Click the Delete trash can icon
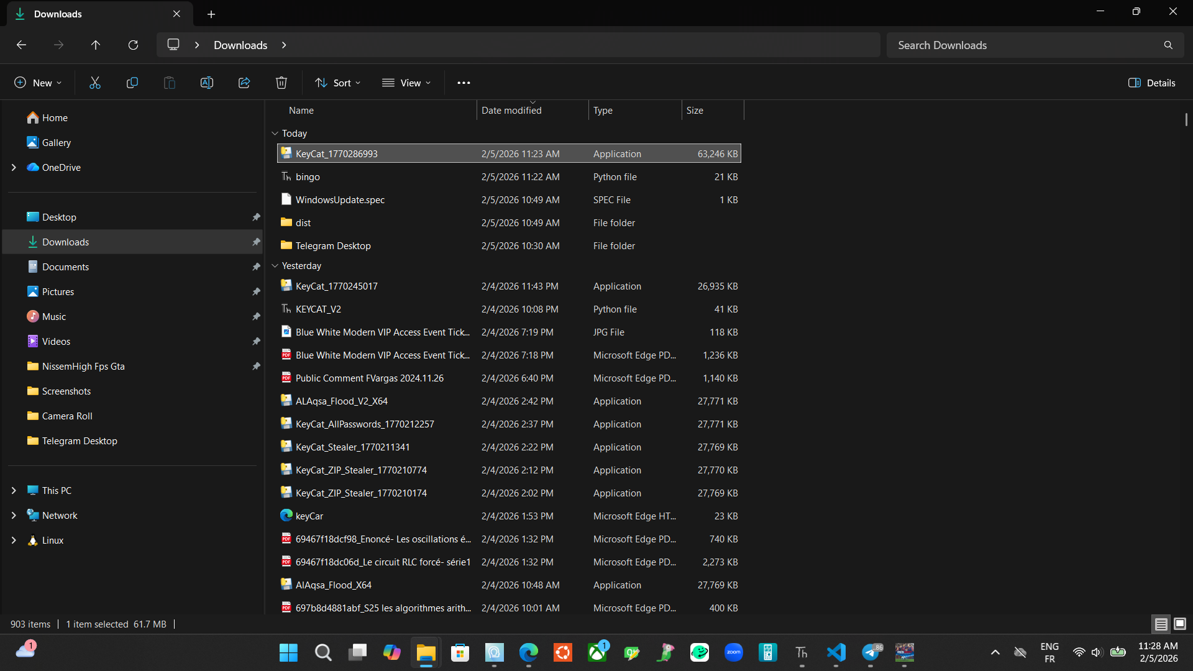1193x671 pixels. tap(281, 83)
